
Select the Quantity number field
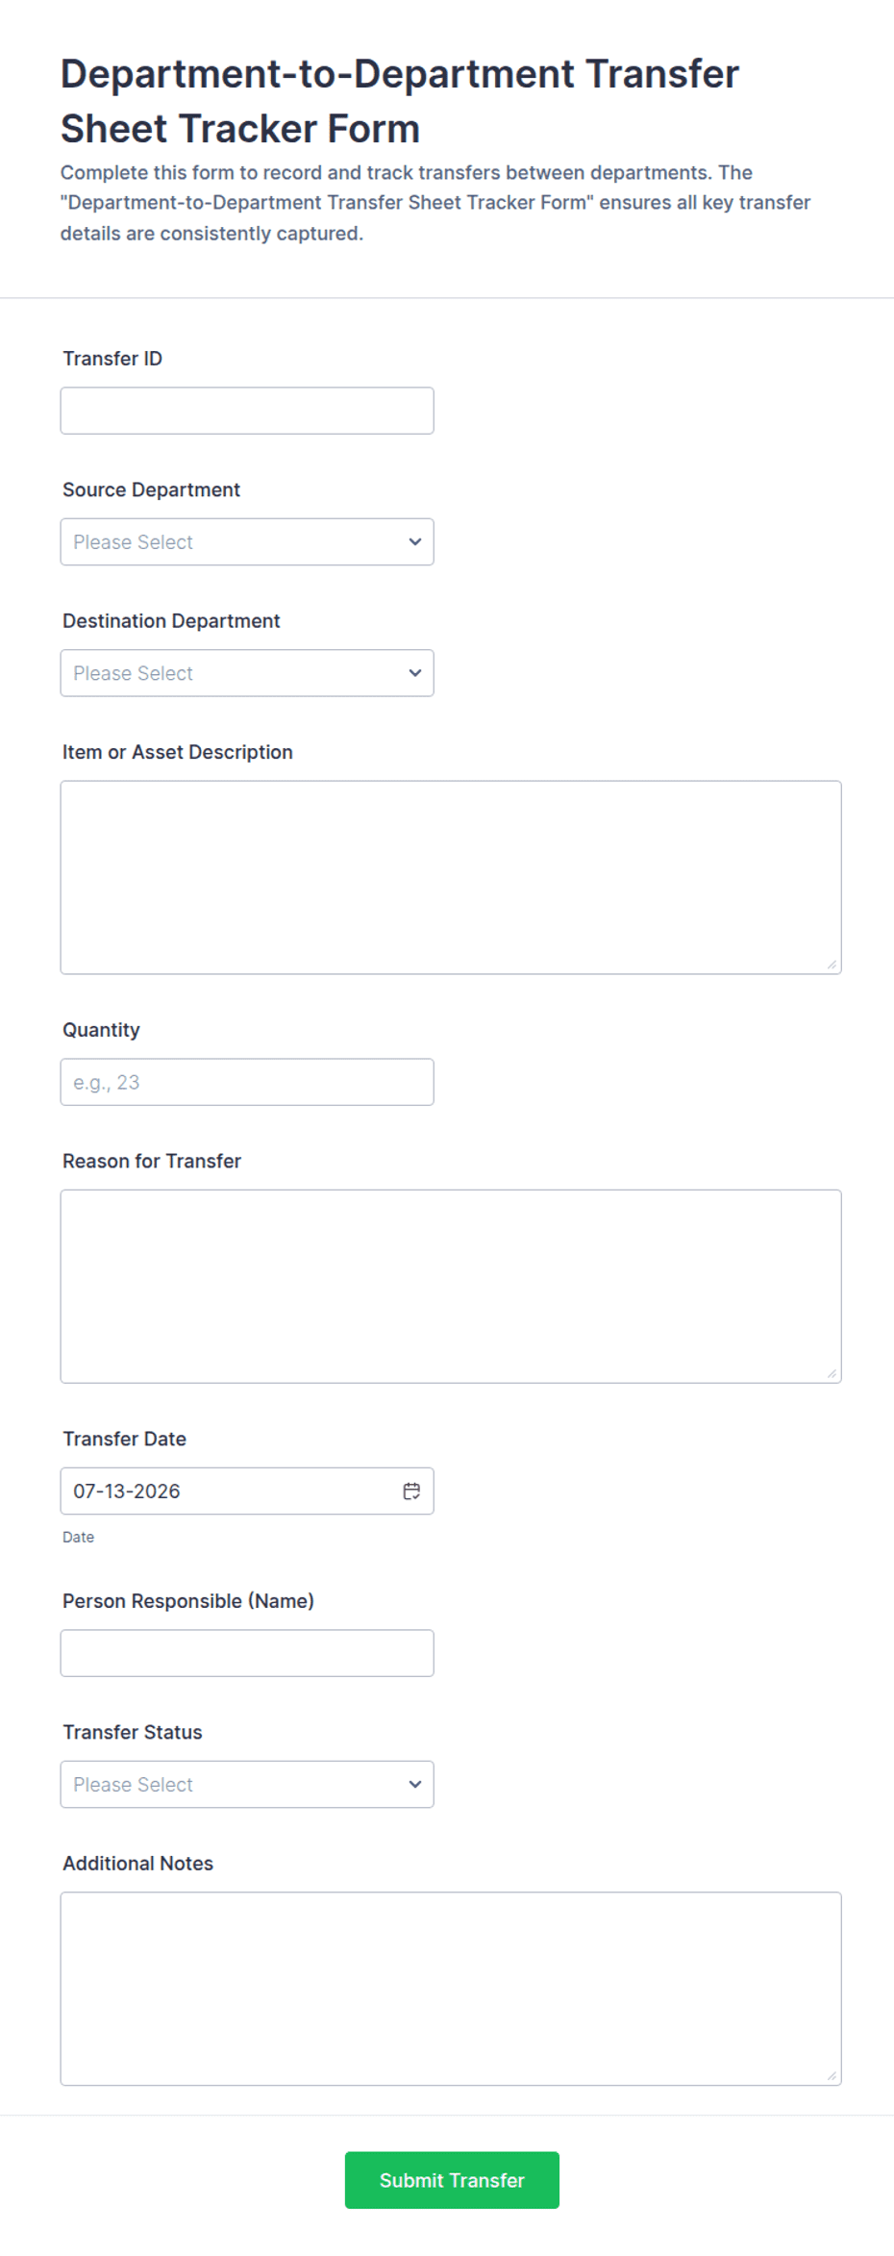coord(247,1082)
